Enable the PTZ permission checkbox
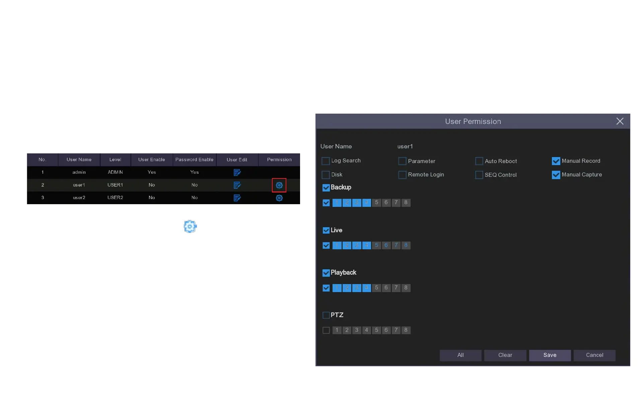Screen dimensions: 643x398 point(326,315)
